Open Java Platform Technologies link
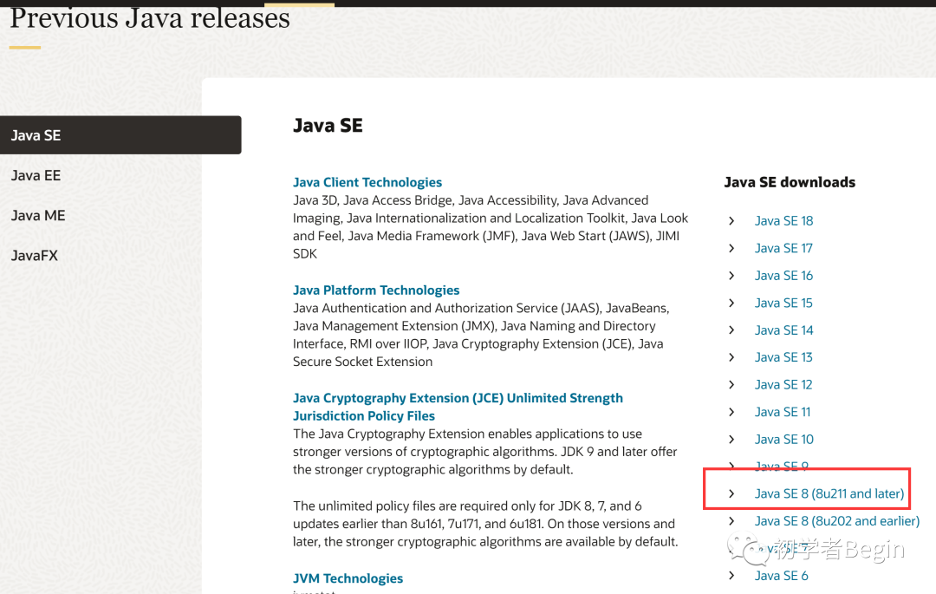936x594 pixels. point(376,290)
